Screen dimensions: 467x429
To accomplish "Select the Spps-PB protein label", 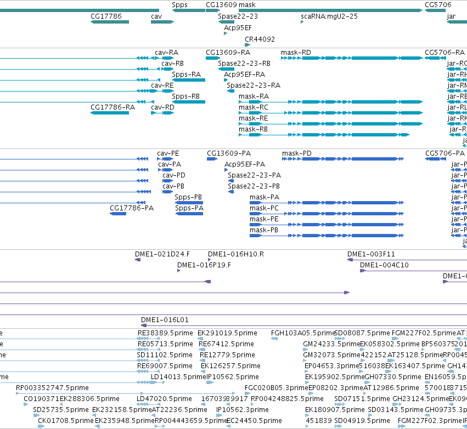I will 188,197.
